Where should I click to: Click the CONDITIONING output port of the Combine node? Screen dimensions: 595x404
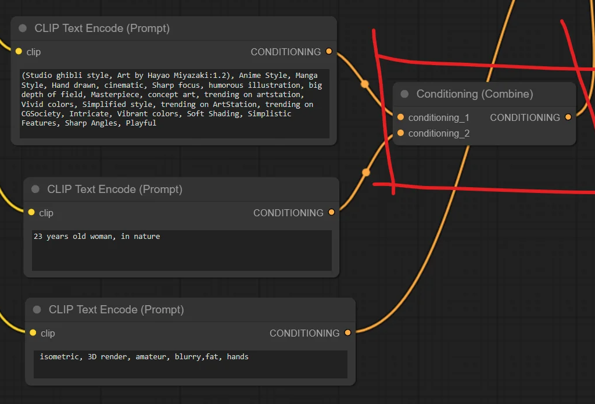[568, 117]
